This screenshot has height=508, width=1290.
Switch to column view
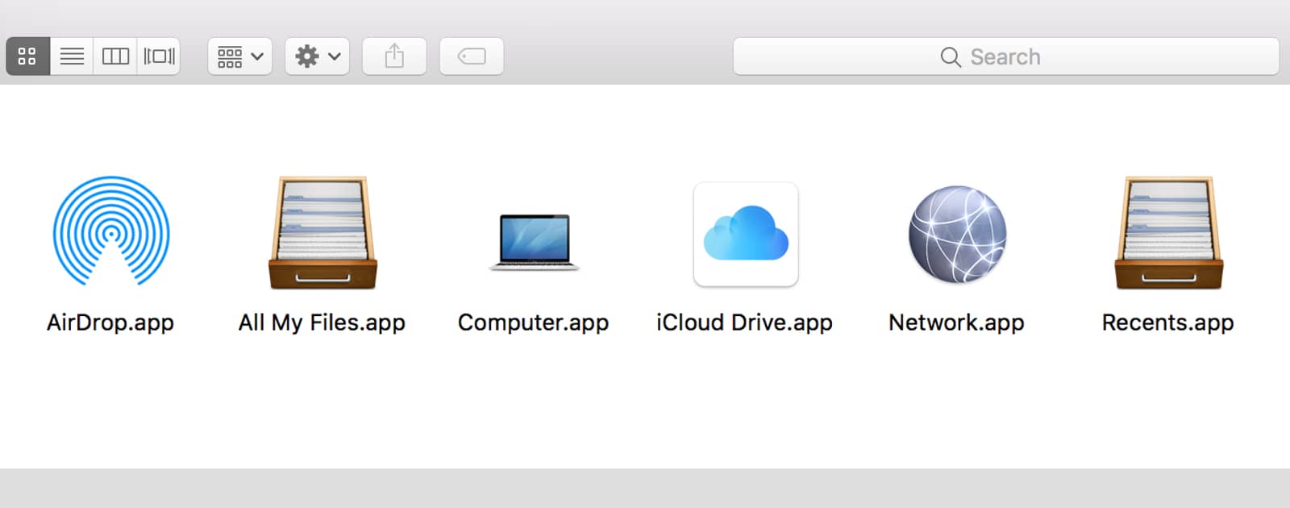[x=115, y=56]
